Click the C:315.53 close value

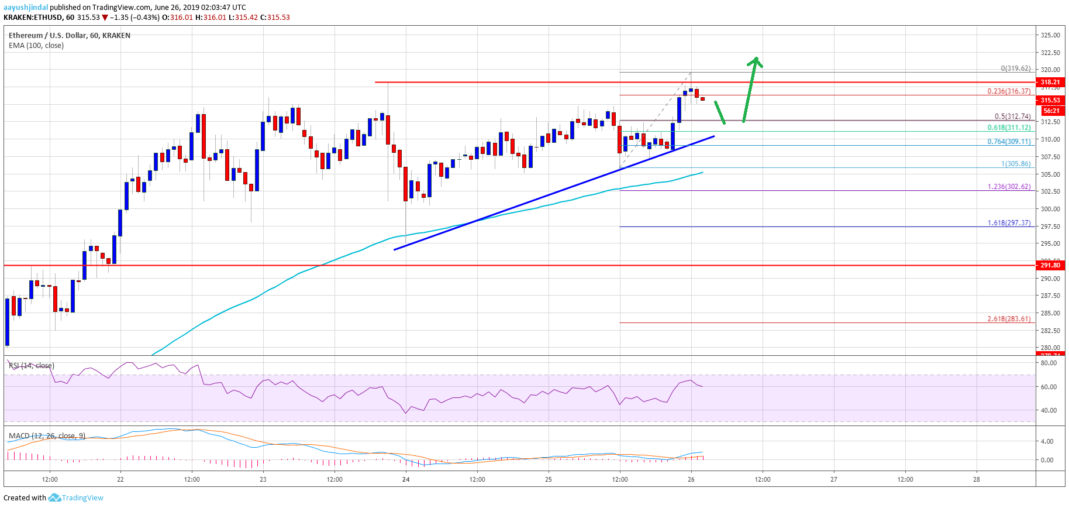tap(275, 18)
